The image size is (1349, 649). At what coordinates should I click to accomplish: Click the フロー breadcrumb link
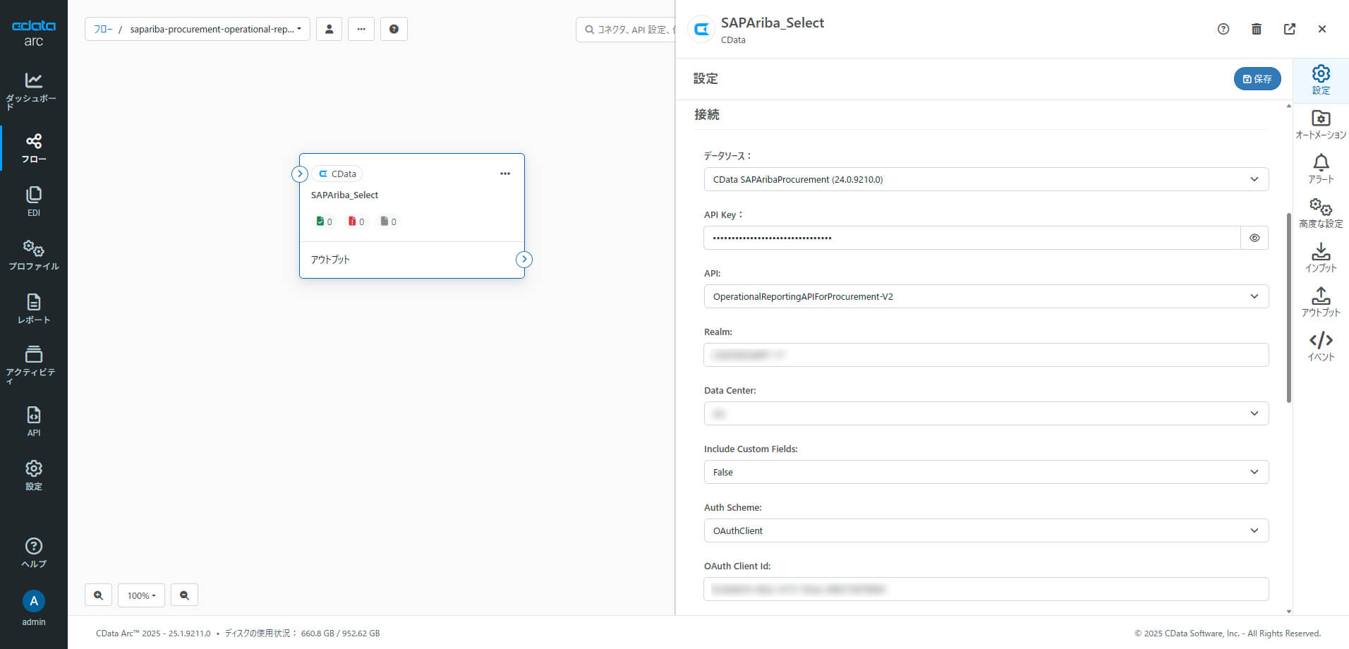(x=103, y=29)
